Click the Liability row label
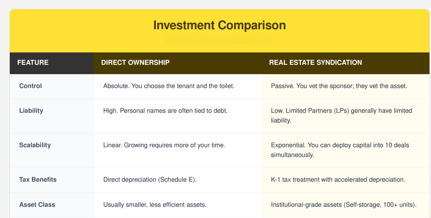The height and width of the screenshot is (218, 431). pos(31,111)
